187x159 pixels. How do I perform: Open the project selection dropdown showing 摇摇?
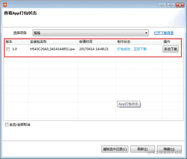pyautogui.click(x=91, y=33)
